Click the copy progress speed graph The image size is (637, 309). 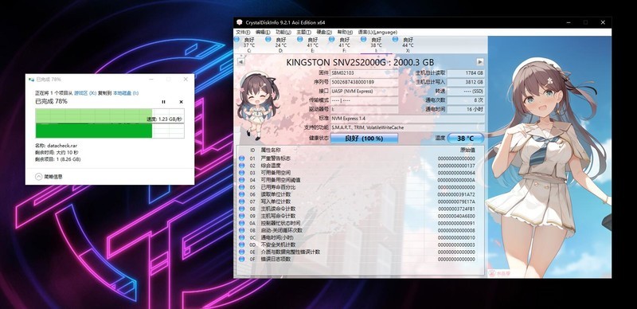(x=110, y=123)
